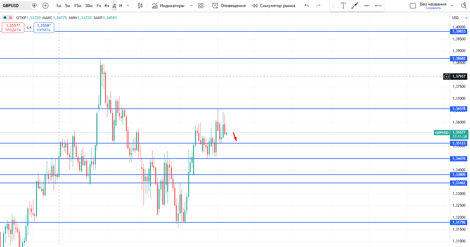This screenshot has height=247, width=470.
Task: Select the horizontal ray tool
Action: tap(378, 6)
